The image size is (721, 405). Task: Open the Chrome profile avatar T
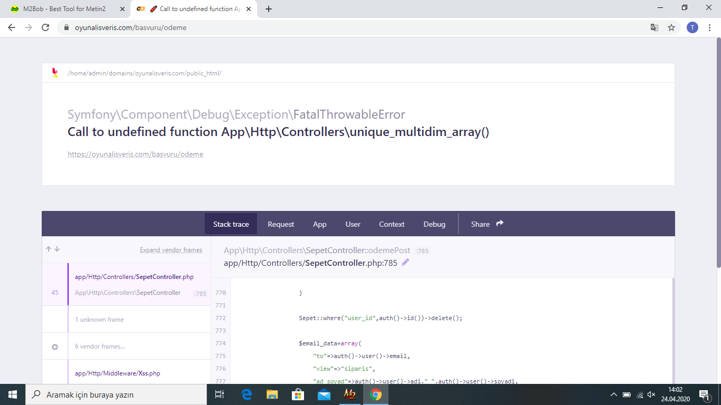[692, 27]
